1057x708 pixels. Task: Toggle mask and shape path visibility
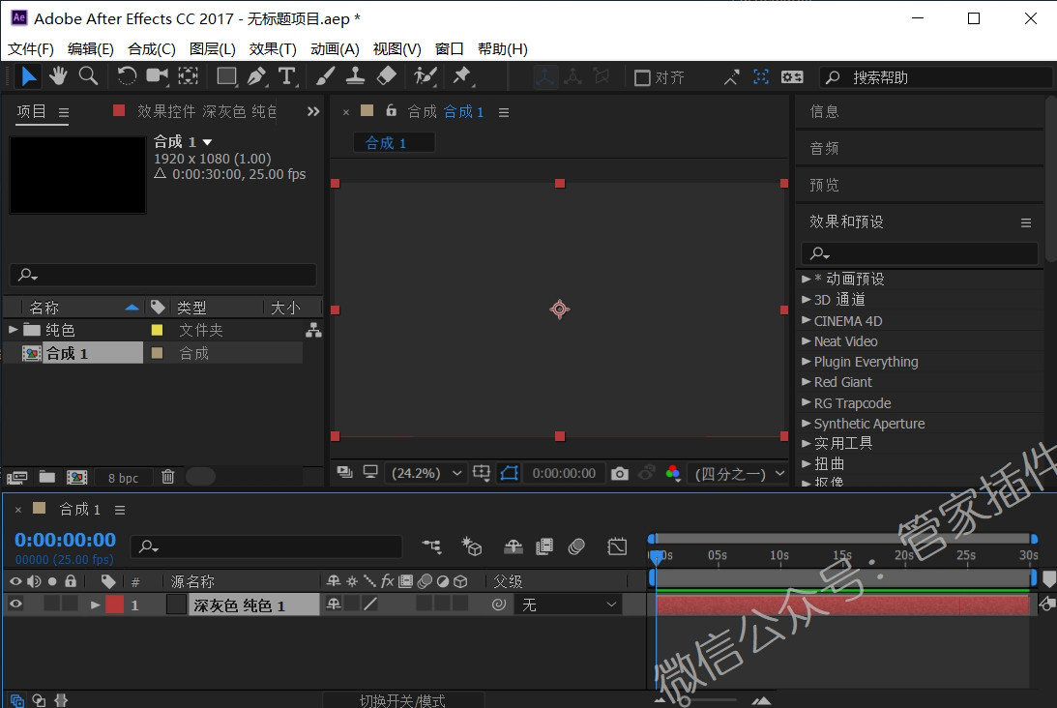509,473
